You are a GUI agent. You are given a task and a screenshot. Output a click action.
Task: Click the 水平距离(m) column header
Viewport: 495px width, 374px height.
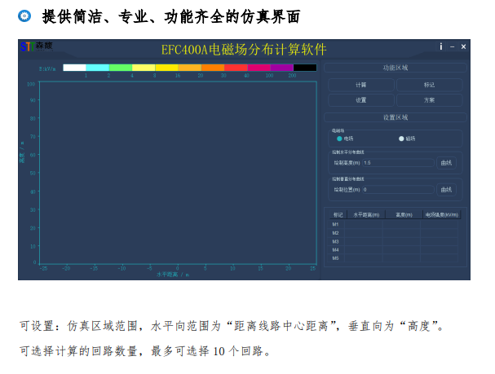click(x=366, y=215)
